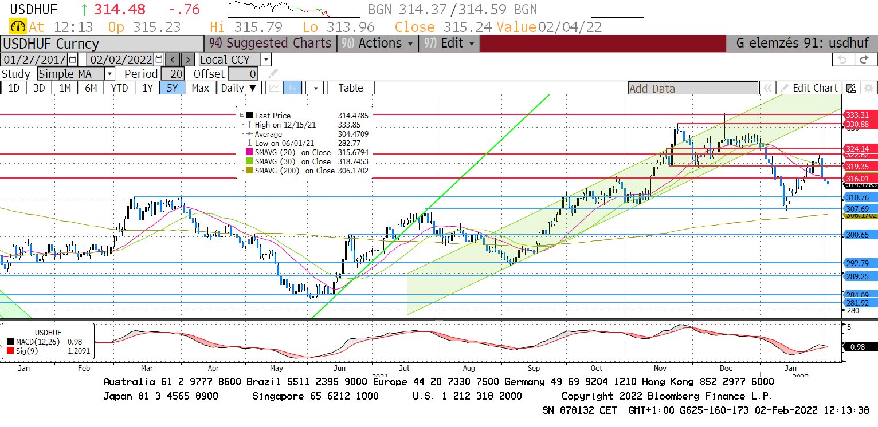Click the Edit Chart button
Screen dimensions: 878x427
point(809,88)
